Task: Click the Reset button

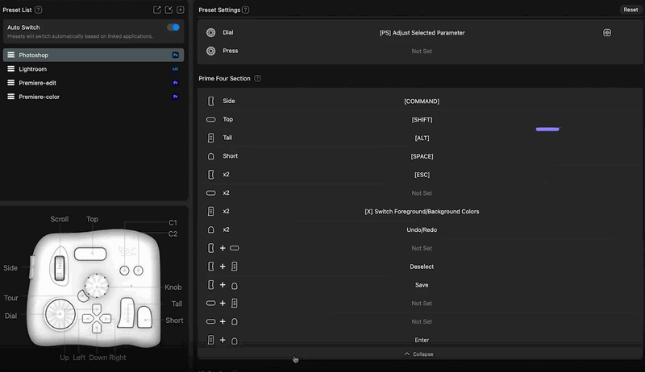Action: pos(630,10)
